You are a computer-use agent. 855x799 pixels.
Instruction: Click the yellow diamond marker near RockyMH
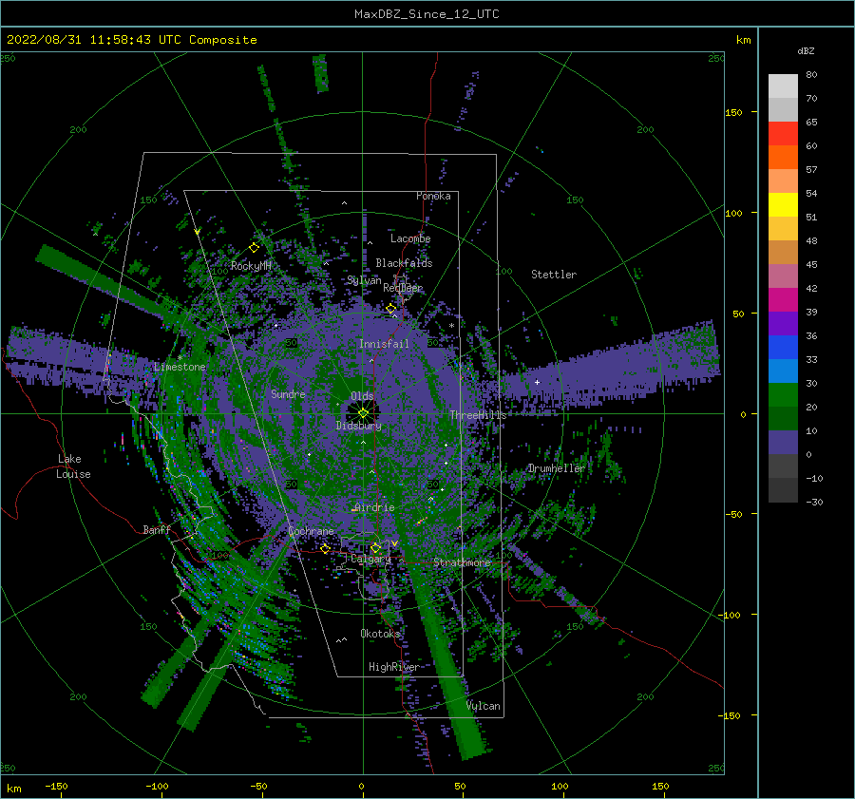[x=254, y=248]
